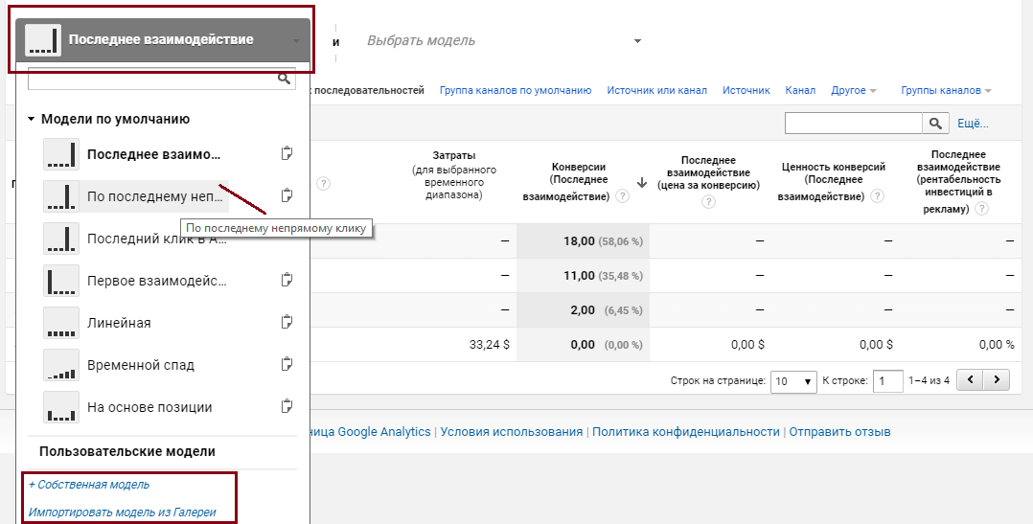Image resolution: width=1033 pixels, height=524 pixels.
Task: Click the Последнее взаимо… bar chart icon
Action: [61, 154]
